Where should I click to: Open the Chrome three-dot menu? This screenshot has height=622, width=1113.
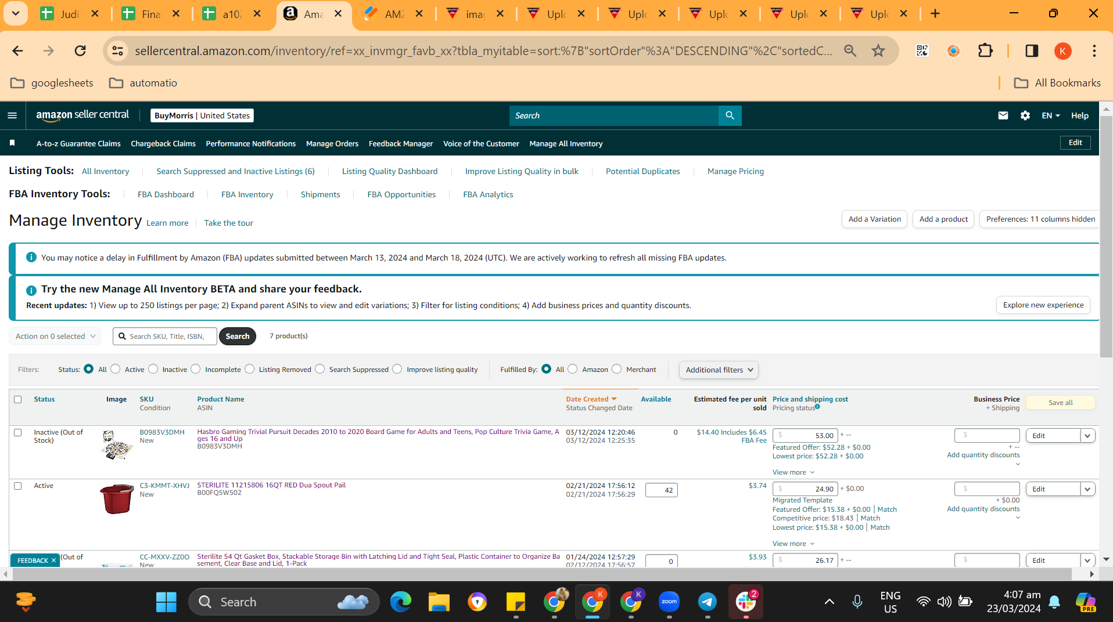[1094, 51]
